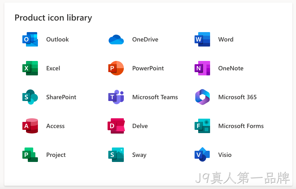Click the "Microsoft Teams" text label
This screenshot has width=296, height=189.
(155, 97)
